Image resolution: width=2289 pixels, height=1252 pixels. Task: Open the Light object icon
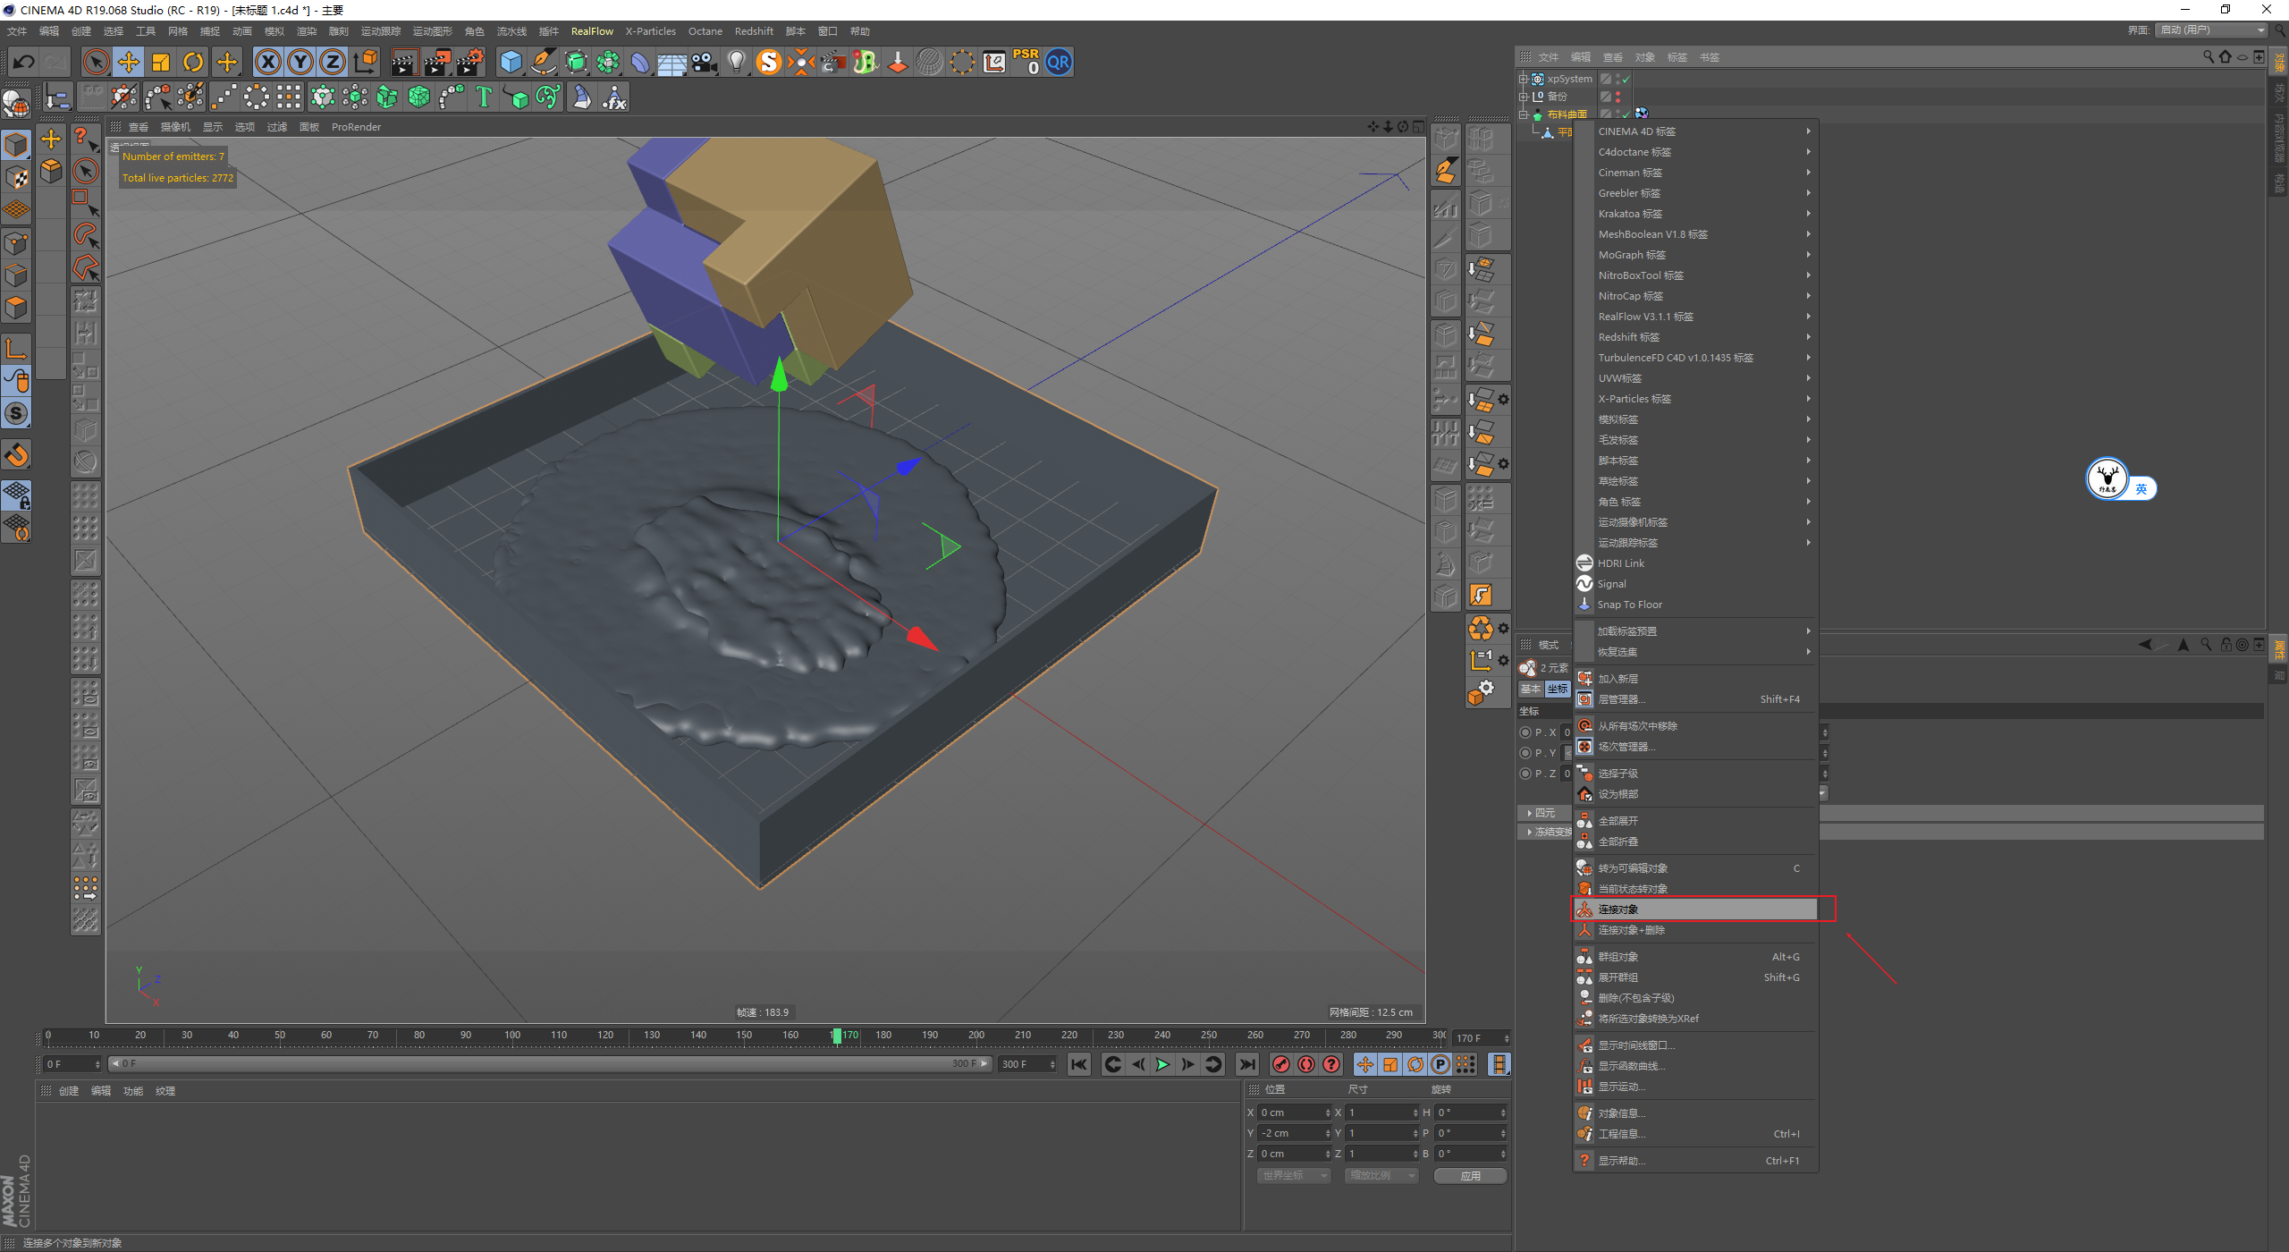point(736,62)
